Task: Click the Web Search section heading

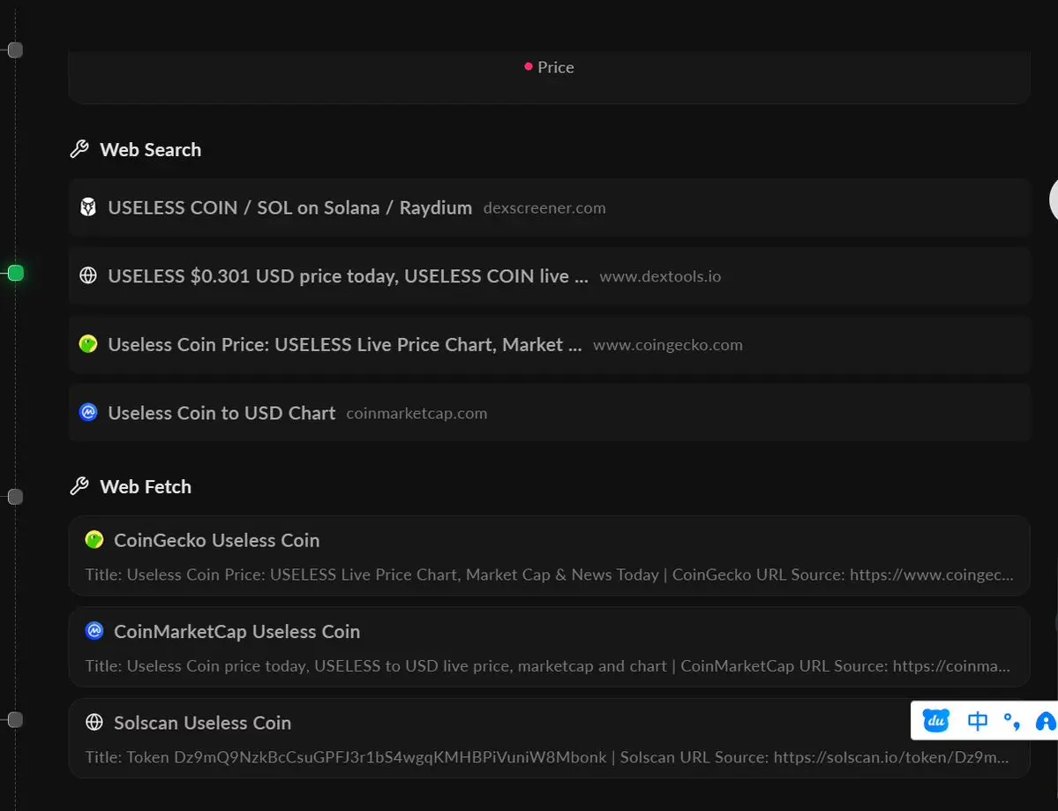Action: [151, 149]
